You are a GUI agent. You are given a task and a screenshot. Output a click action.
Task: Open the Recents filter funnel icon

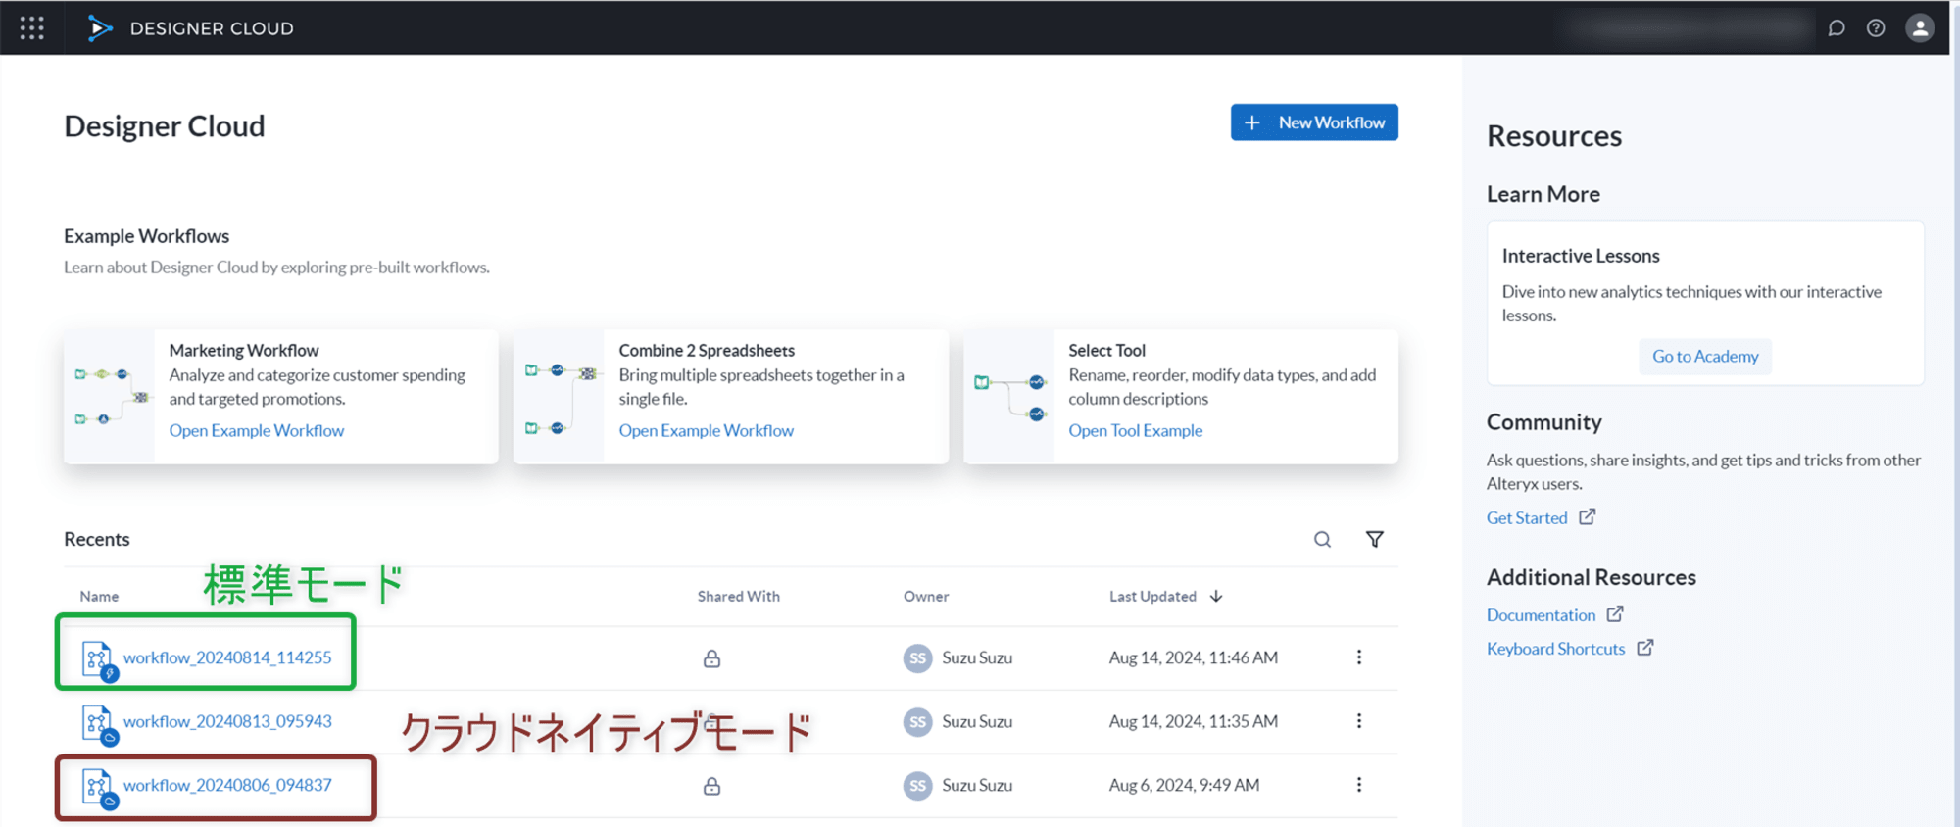pyautogui.click(x=1375, y=539)
